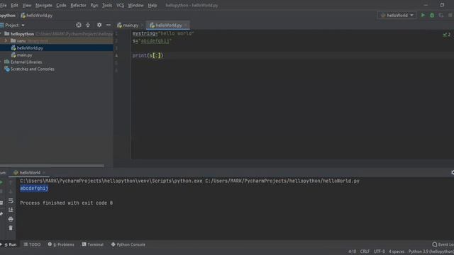This screenshot has width=454, height=255.
Task: Open the Help menu
Action: coord(153,5)
